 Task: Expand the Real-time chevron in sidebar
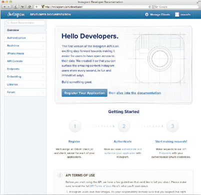coord(43,45)
